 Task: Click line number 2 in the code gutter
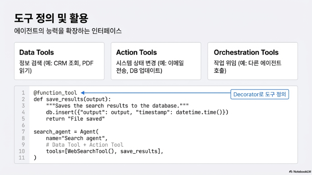pyautogui.click(x=23, y=99)
